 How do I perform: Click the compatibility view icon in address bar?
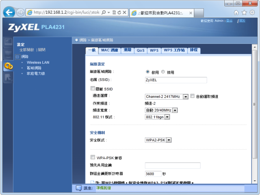click(114, 13)
